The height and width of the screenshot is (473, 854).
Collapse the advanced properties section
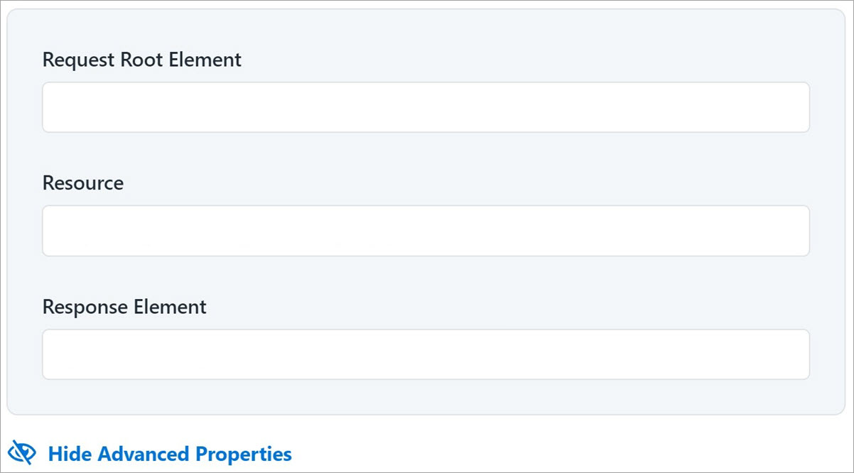[x=169, y=454]
